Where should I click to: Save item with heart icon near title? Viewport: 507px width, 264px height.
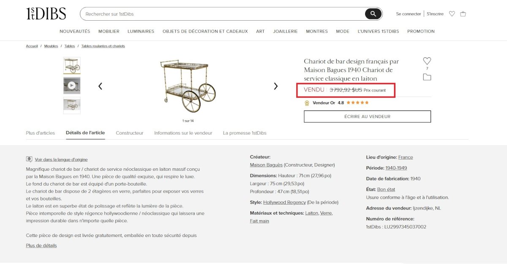(427, 61)
